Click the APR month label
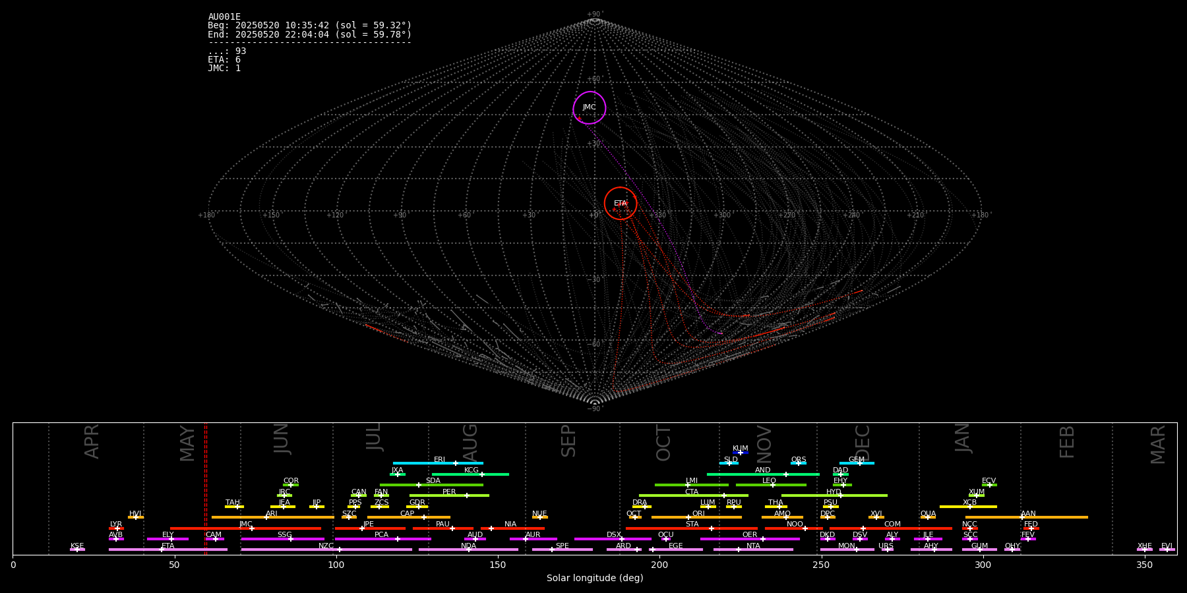Image resolution: width=1187 pixels, height=593 pixels. (92, 441)
